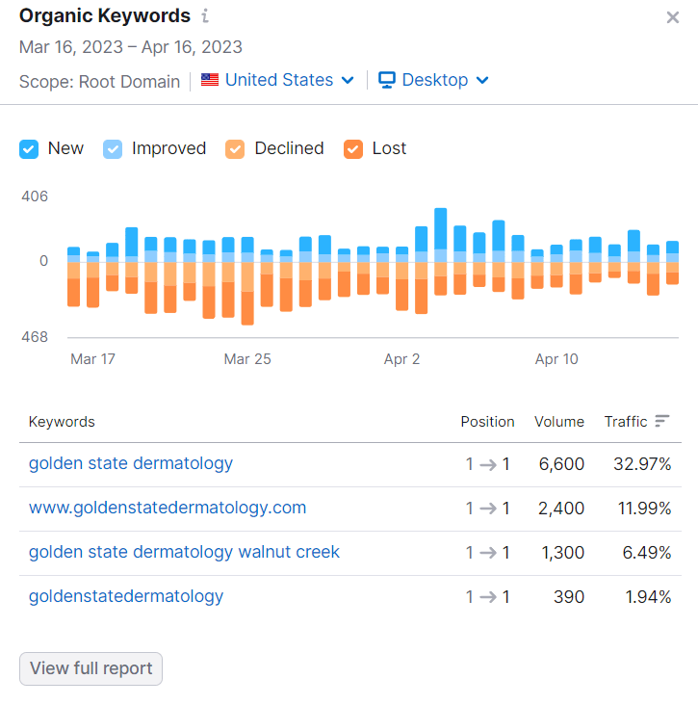The width and height of the screenshot is (698, 705).
Task: Click traffic value 1.94%
Action: click(648, 597)
